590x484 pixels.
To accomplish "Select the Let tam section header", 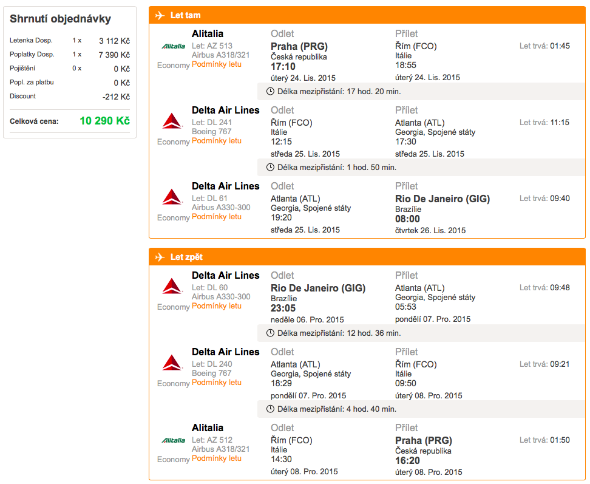I will (367, 15).
